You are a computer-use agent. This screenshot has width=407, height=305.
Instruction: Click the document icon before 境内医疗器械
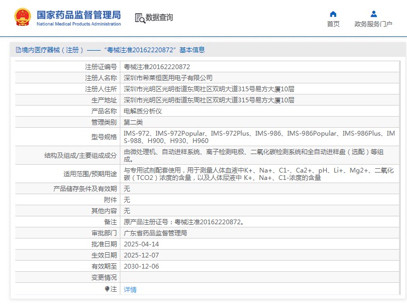tap(18, 50)
